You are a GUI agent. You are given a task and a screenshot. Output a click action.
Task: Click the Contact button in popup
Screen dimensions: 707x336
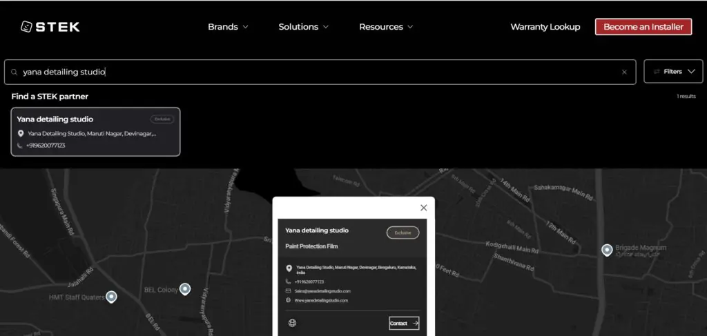[x=404, y=324]
